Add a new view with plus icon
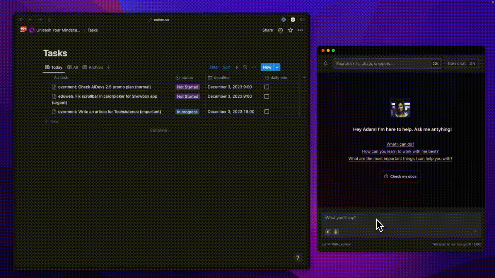The height and width of the screenshot is (278, 495). pyautogui.click(x=109, y=67)
